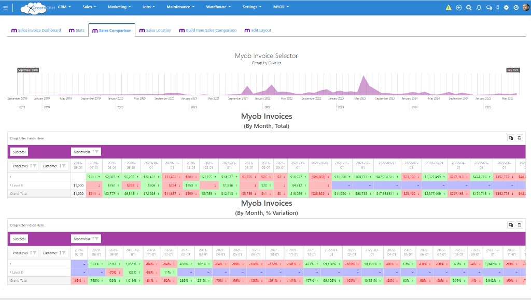Click Subtotal field button in Total table
This screenshot has width=531, height=300.
click(x=19, y=152)
